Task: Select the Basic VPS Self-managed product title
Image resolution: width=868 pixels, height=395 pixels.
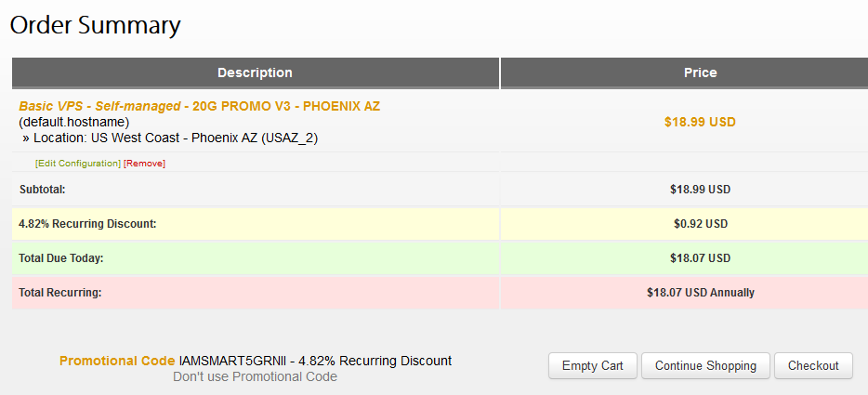Action: [199, 106]
